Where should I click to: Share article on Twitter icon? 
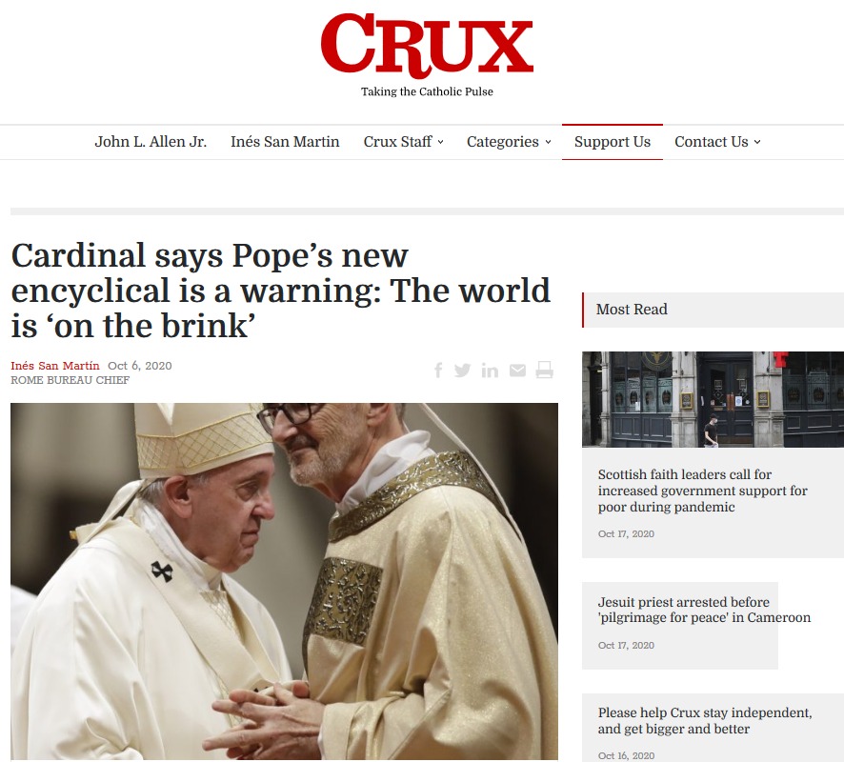[x=462, y=371]
